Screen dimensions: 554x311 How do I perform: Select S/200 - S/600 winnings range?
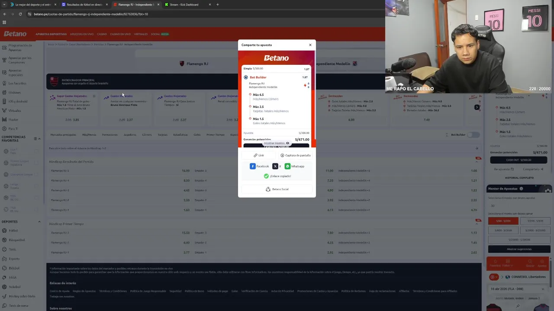(x=535, y=221)
